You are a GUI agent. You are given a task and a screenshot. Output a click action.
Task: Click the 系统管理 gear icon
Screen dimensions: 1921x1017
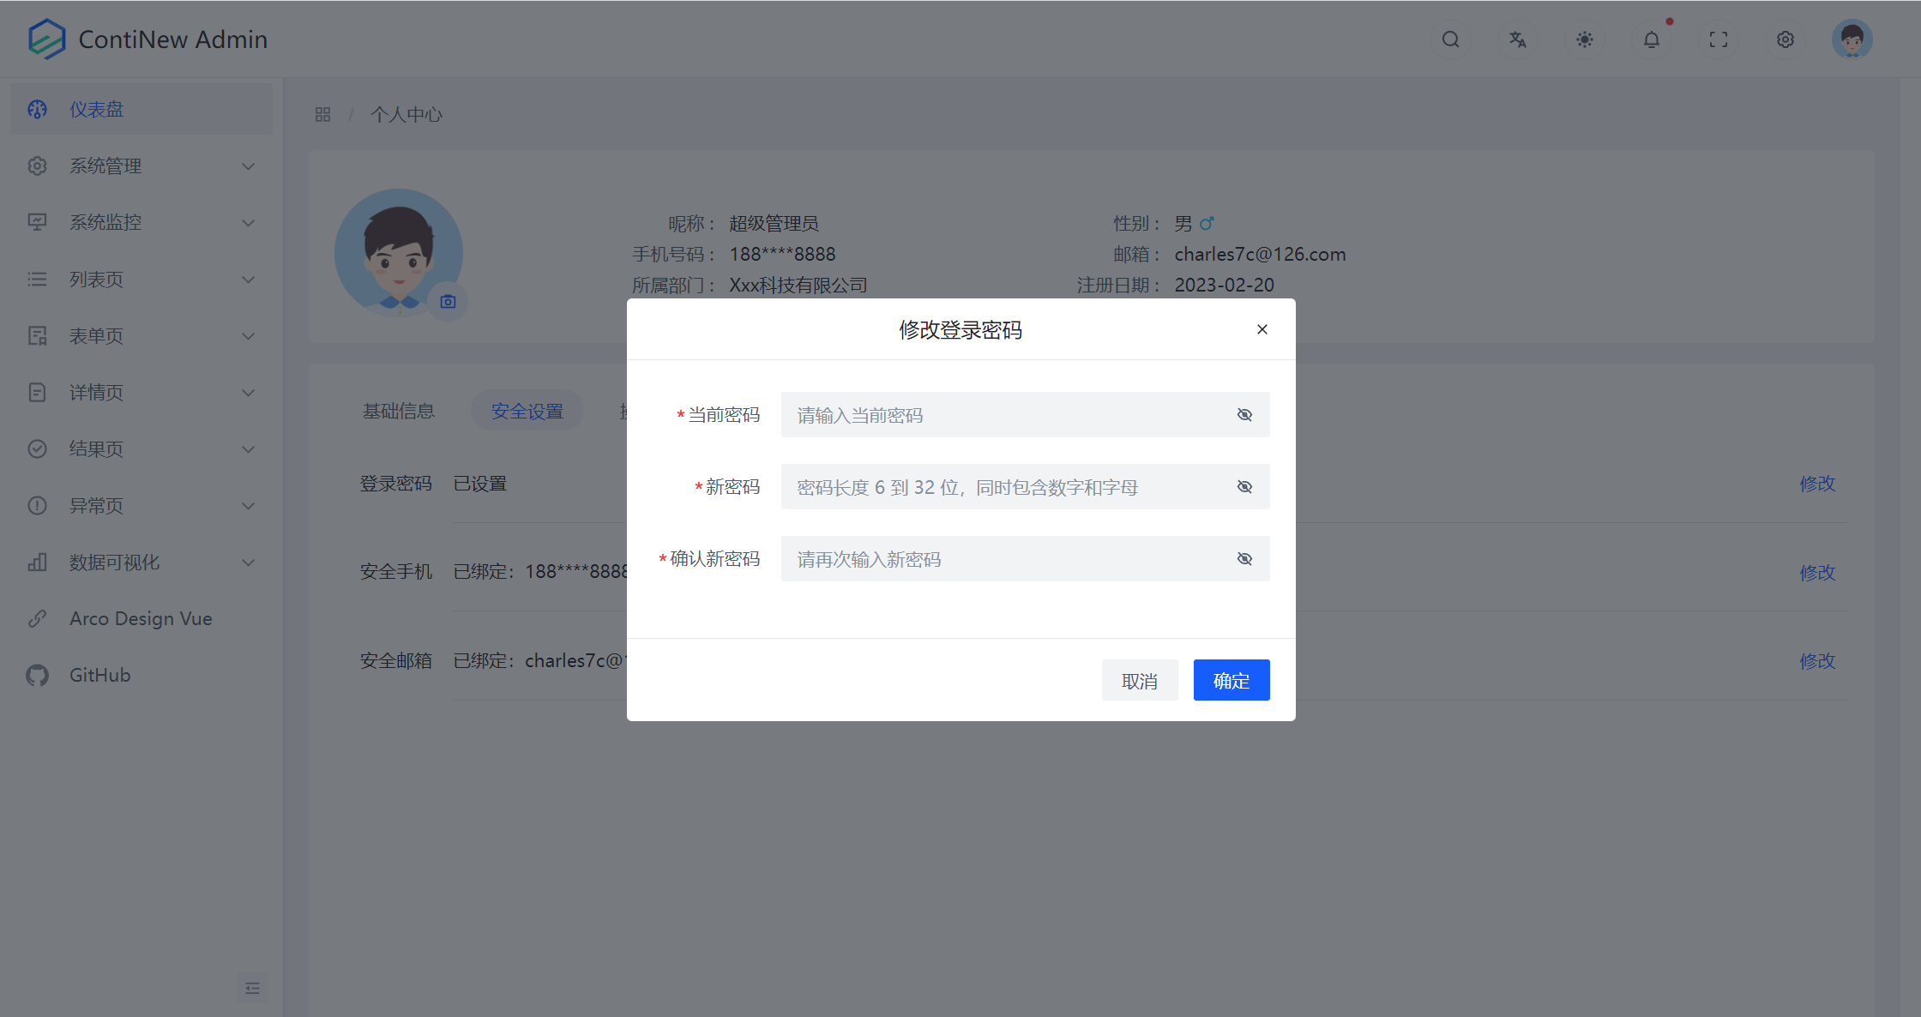(x=37, y=165)
